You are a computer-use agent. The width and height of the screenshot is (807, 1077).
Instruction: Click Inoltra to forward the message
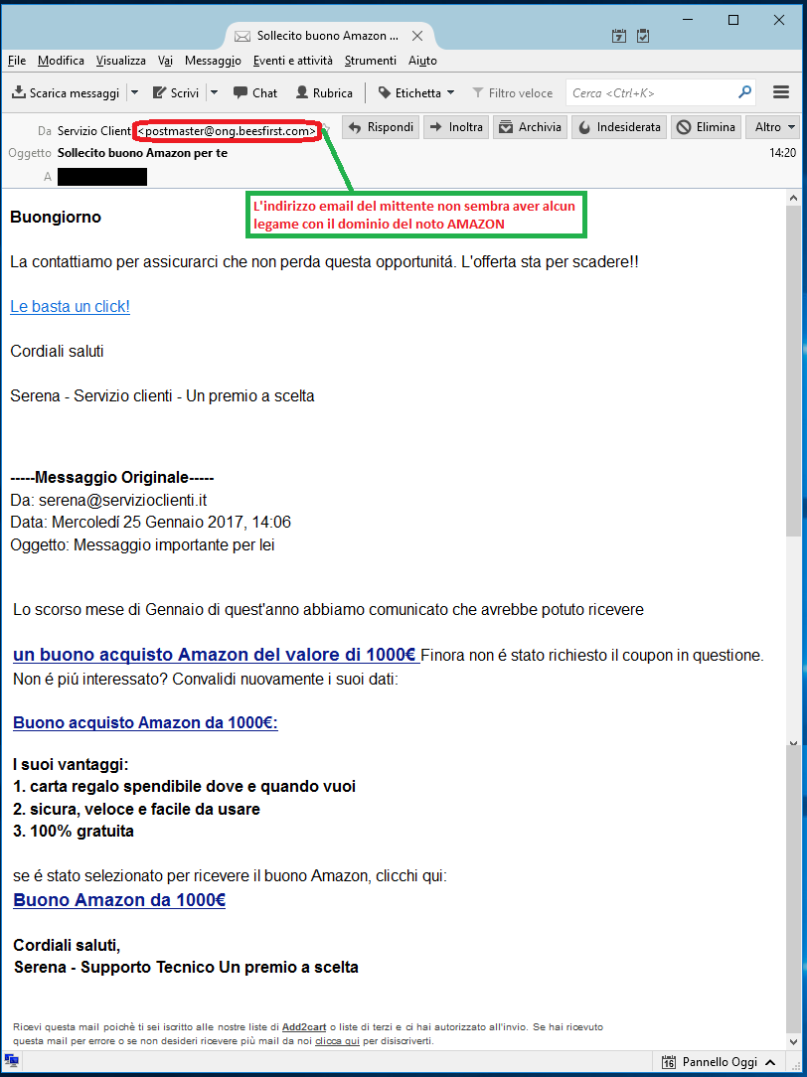(x=456, y=127)
